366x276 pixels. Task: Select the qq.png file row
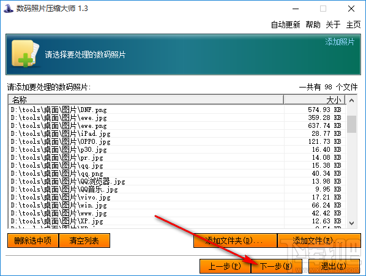(177, 173)
